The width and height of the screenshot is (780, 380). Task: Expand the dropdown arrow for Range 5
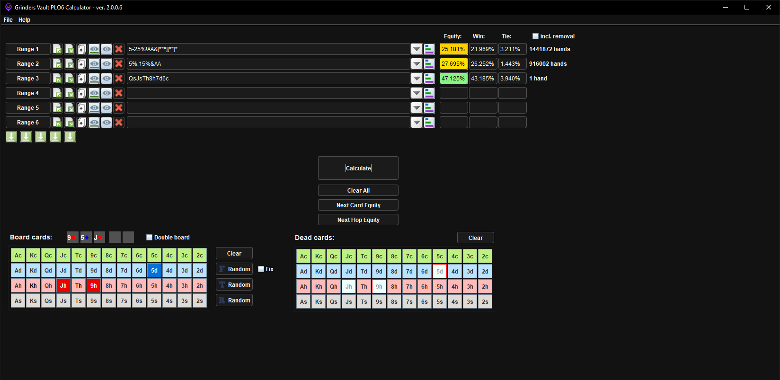coord(417,108)
